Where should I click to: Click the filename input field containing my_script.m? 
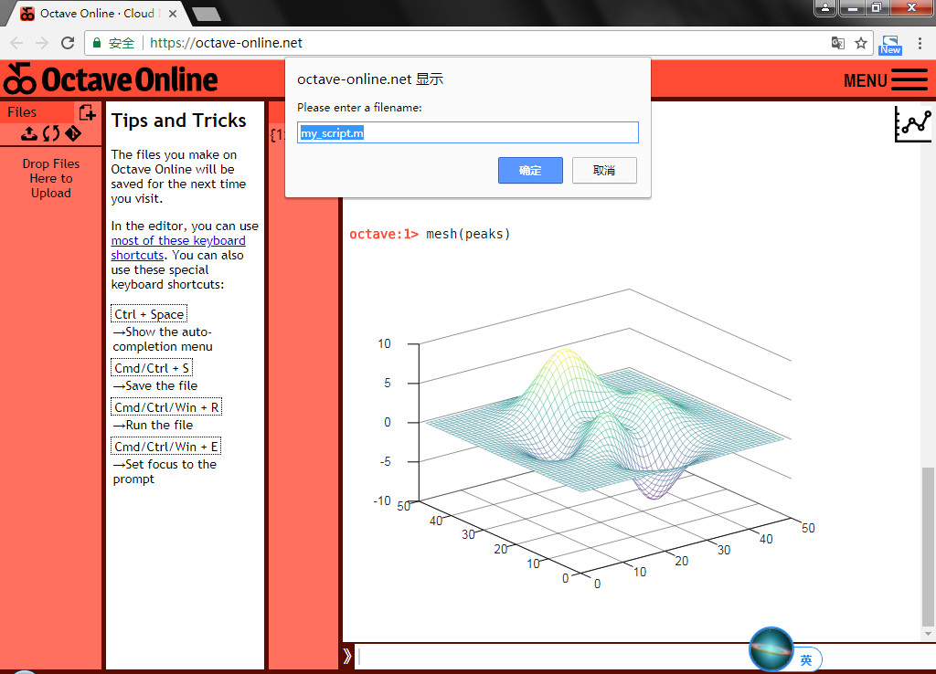(x=468, y=132)
